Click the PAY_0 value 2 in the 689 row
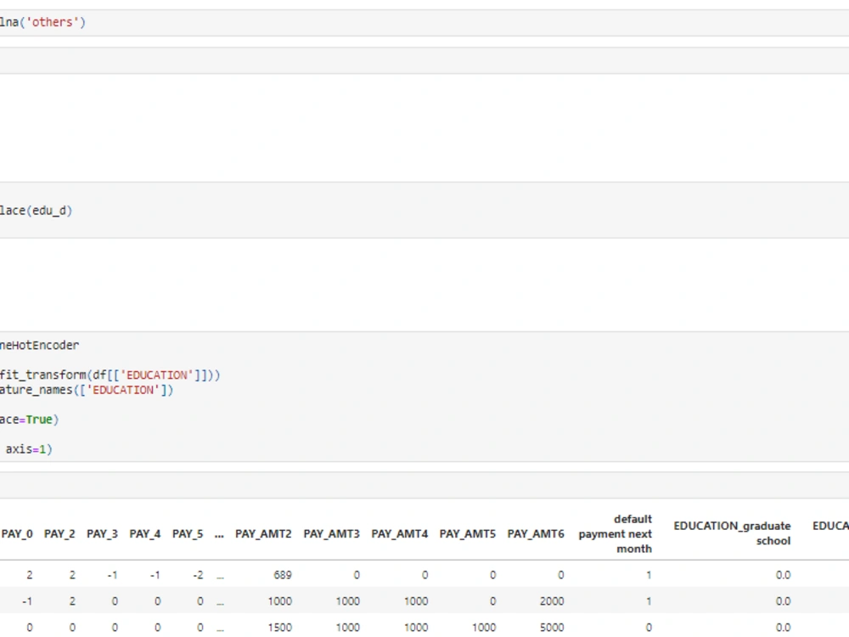The height and width of the screenshot is (637, 849). (x=29, y=575)
